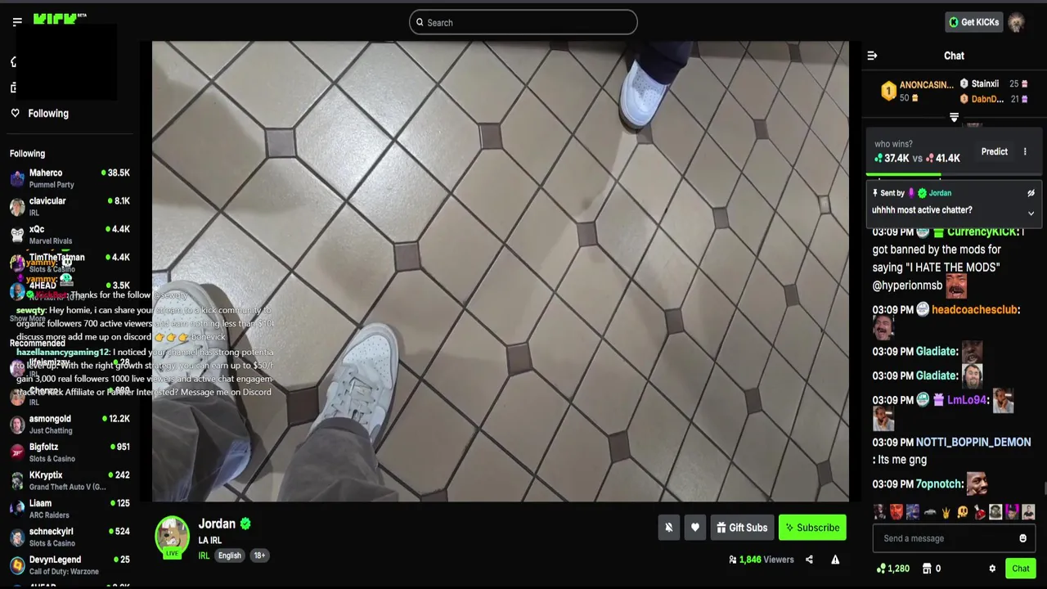Click the heart follow button below video
The image size is (1047, 589).
pos(695,528)
